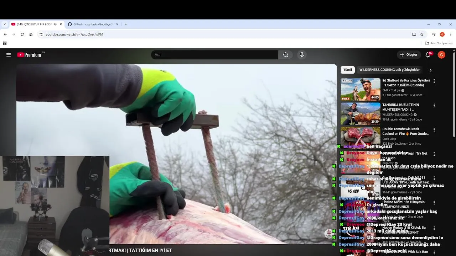The width and height of the screenshot is (456, 256).
Task: Open Ed Stafford Kurtuluş Öyküleri video thumbnail
Action: coord(360,90)
